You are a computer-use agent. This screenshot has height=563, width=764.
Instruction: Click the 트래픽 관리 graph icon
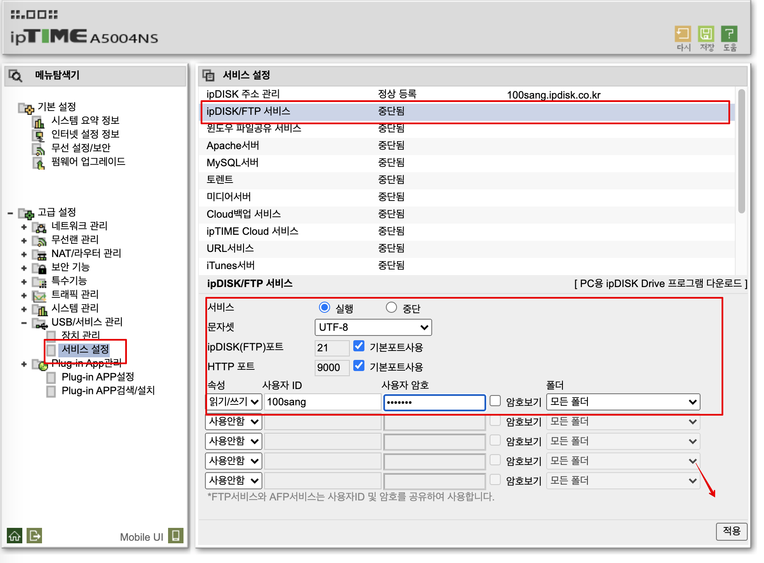(39, 296)
